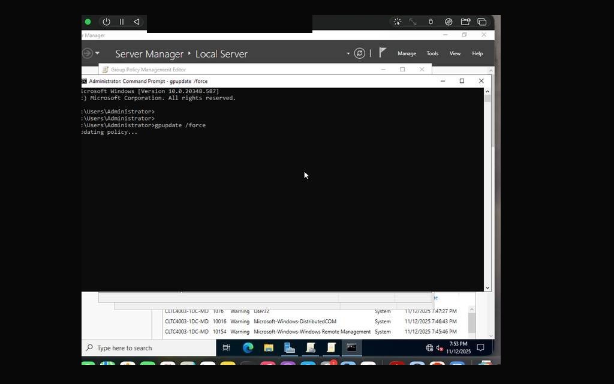Click the gpupdate /force command line

click(x=144, y=125)
